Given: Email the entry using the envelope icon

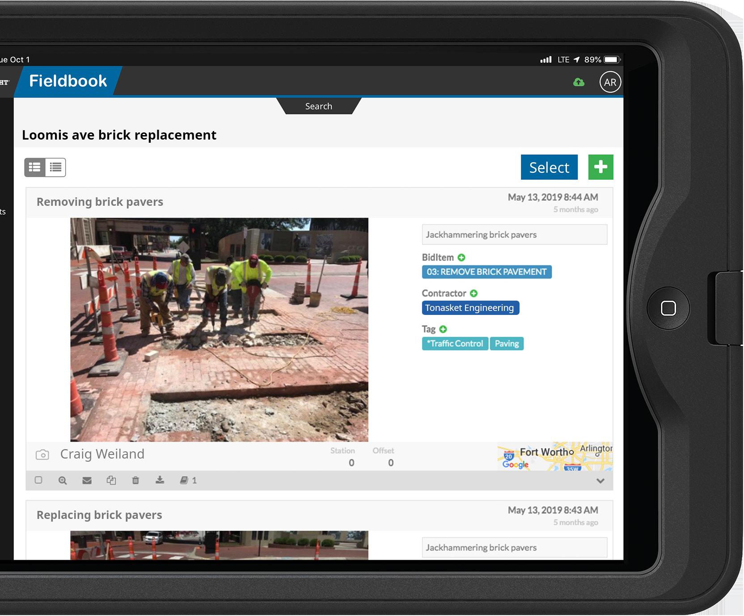Looking at the screenshot, I should pos(87,480).
